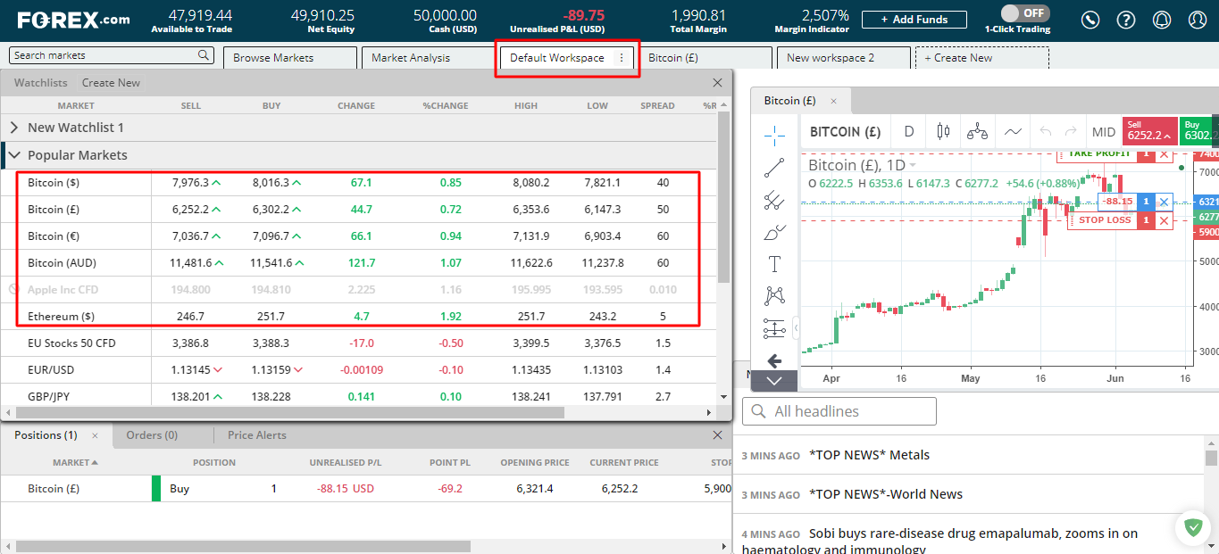The width and height of the screenshot is (1219, 554).
Task: Select the EUR/USD market row
Action: 359,370
